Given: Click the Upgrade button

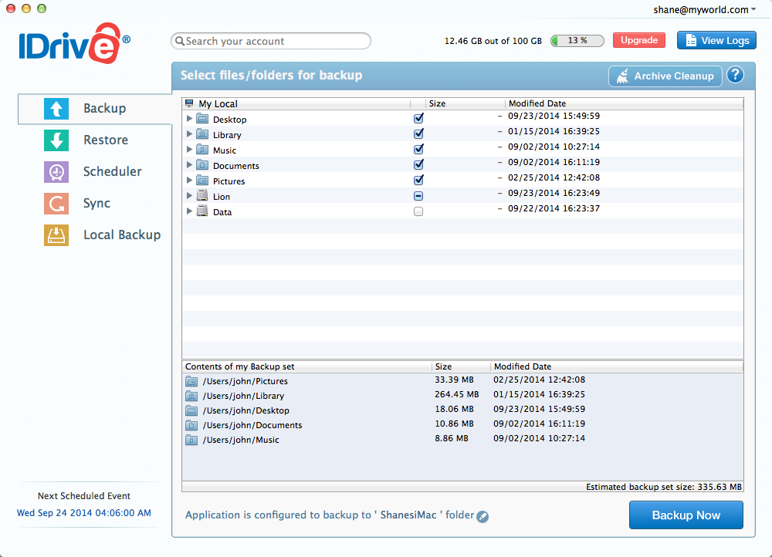Looking at the screenshot, I should [x=638, y=39].
